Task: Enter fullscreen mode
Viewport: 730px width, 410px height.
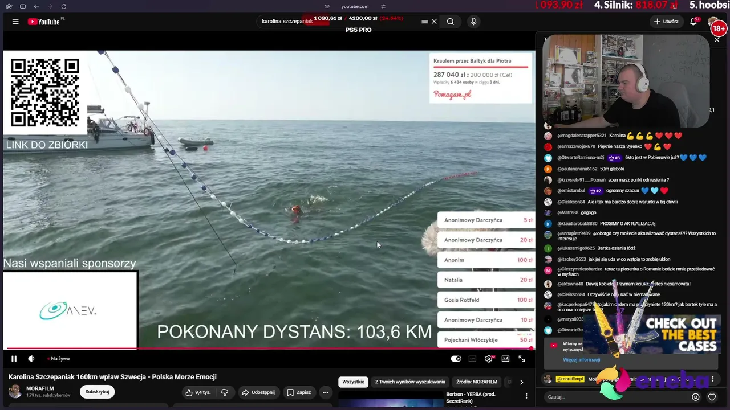Action: pyautogui.click(x=522, y=359)
